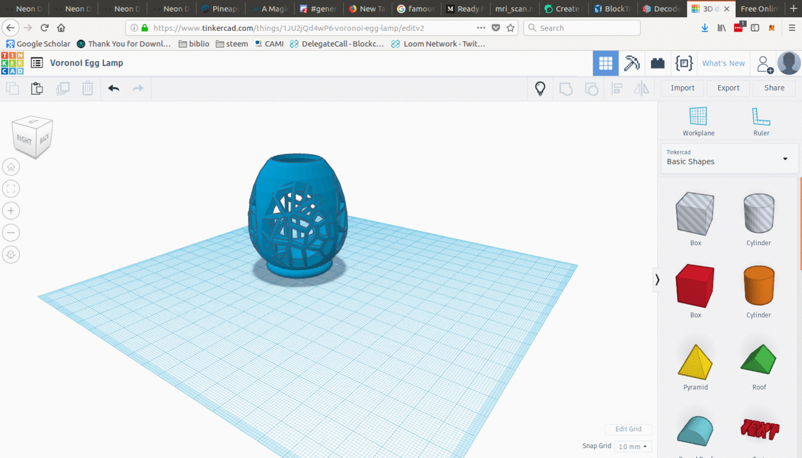Click the browser Search box
This screenshot has height=458, width=802.
(582, 28)
